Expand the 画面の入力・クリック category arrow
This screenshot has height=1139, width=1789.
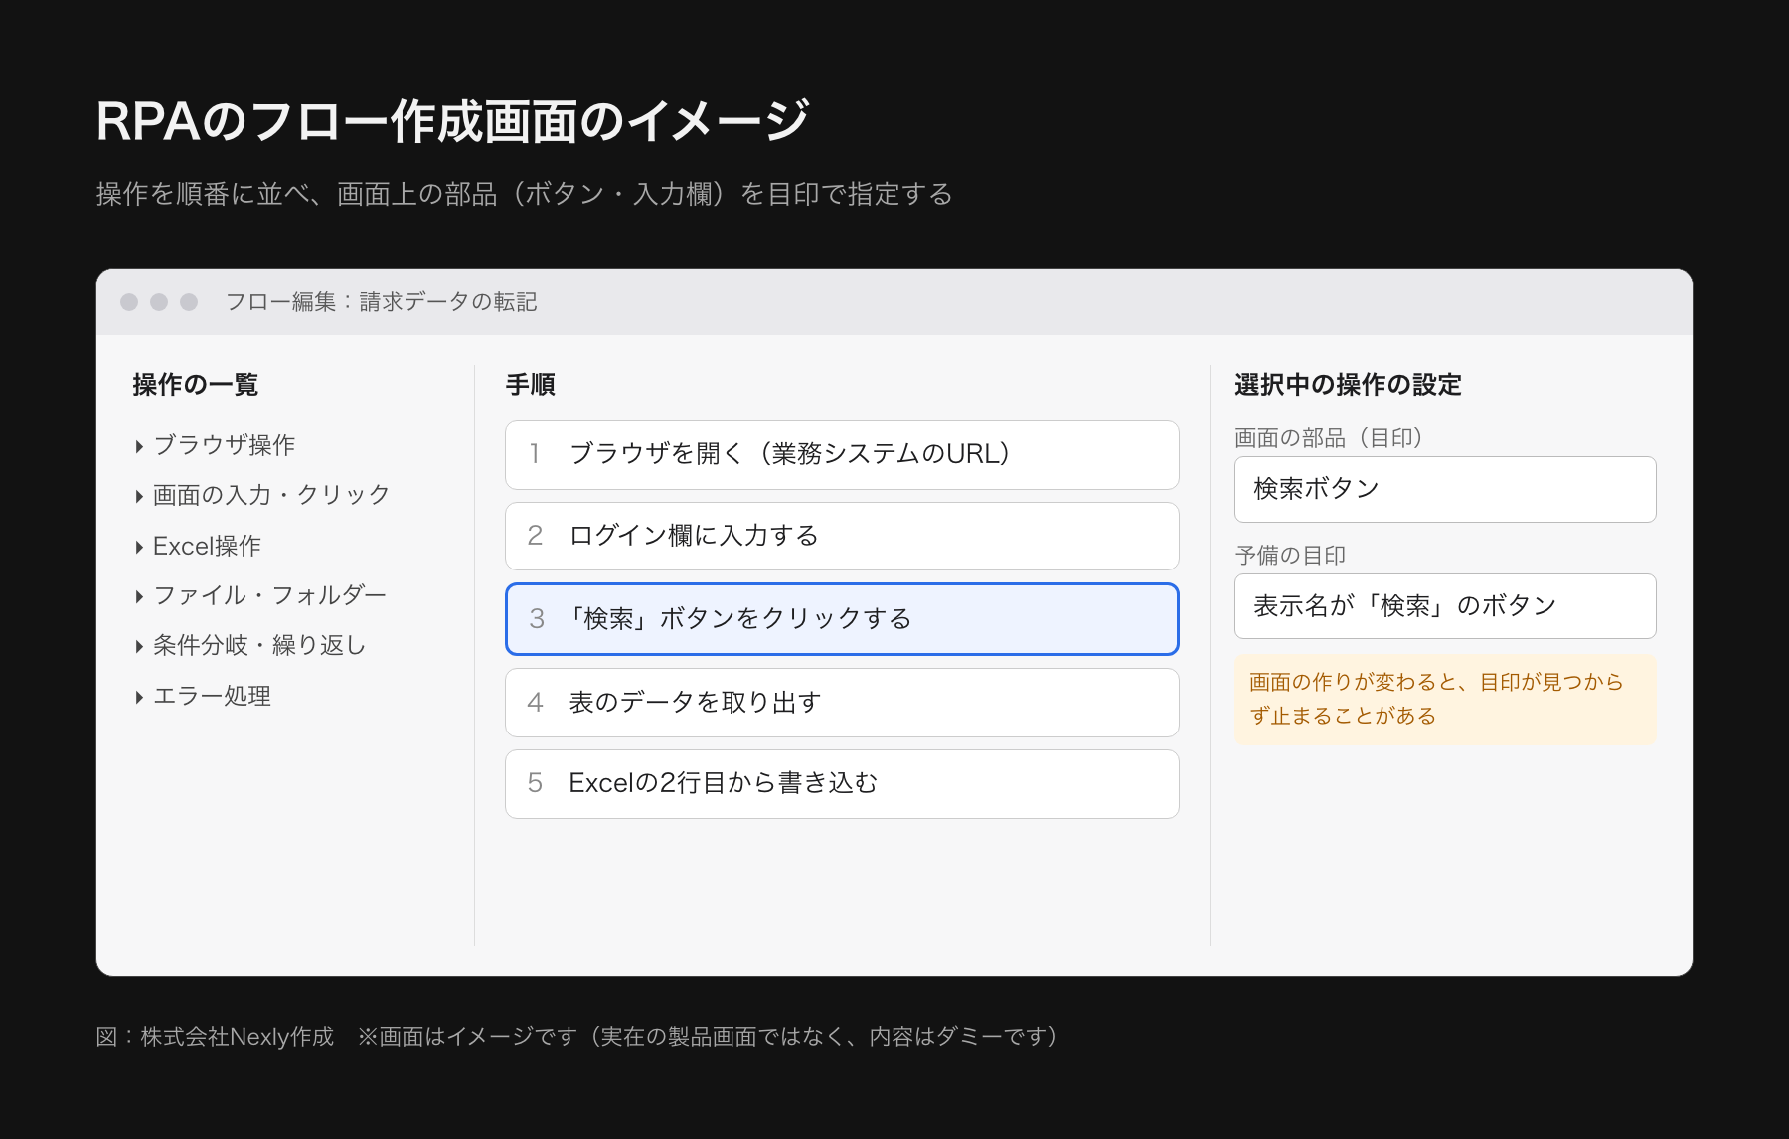pos(139,497)
